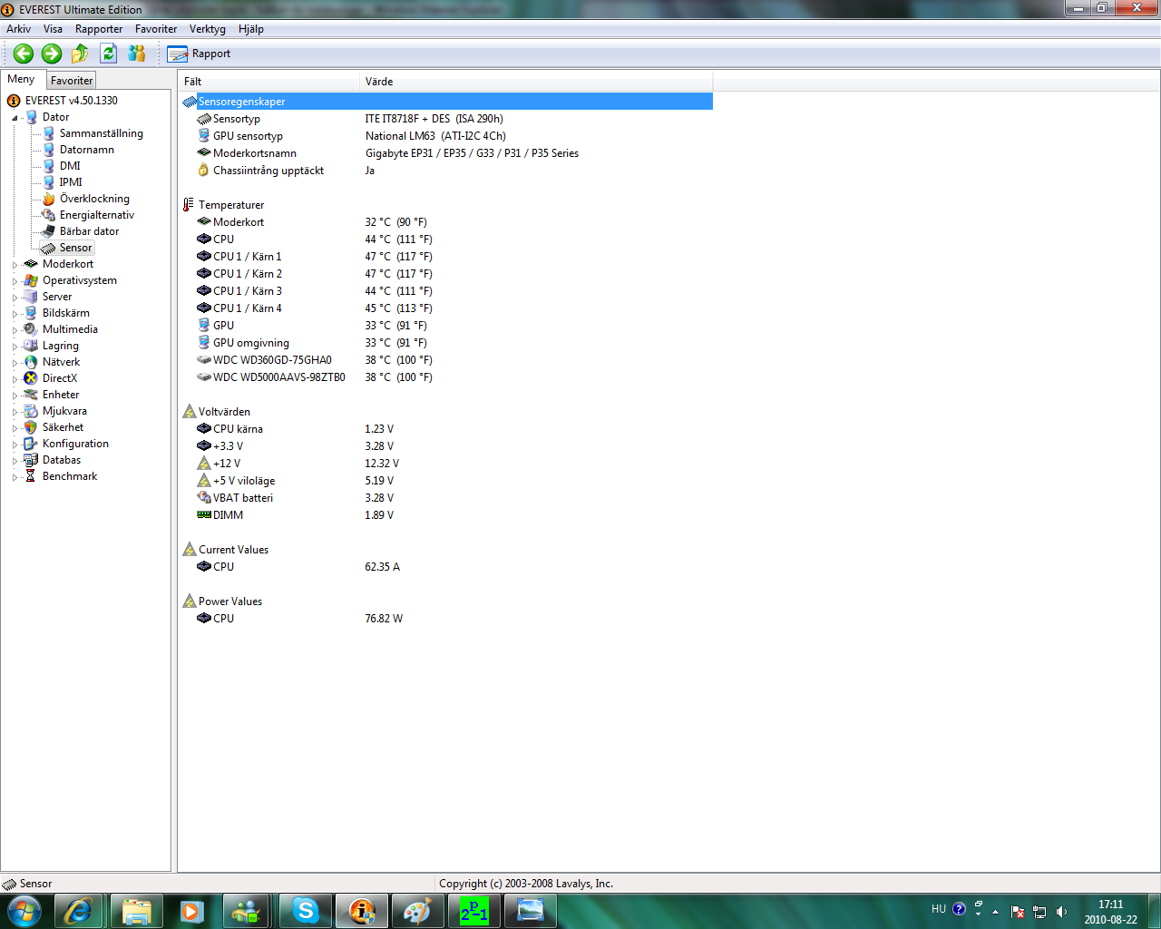Screen dimensions: 1161x929
Task: Click the GPU sensortyp row icon
Action: pos(204,136)
